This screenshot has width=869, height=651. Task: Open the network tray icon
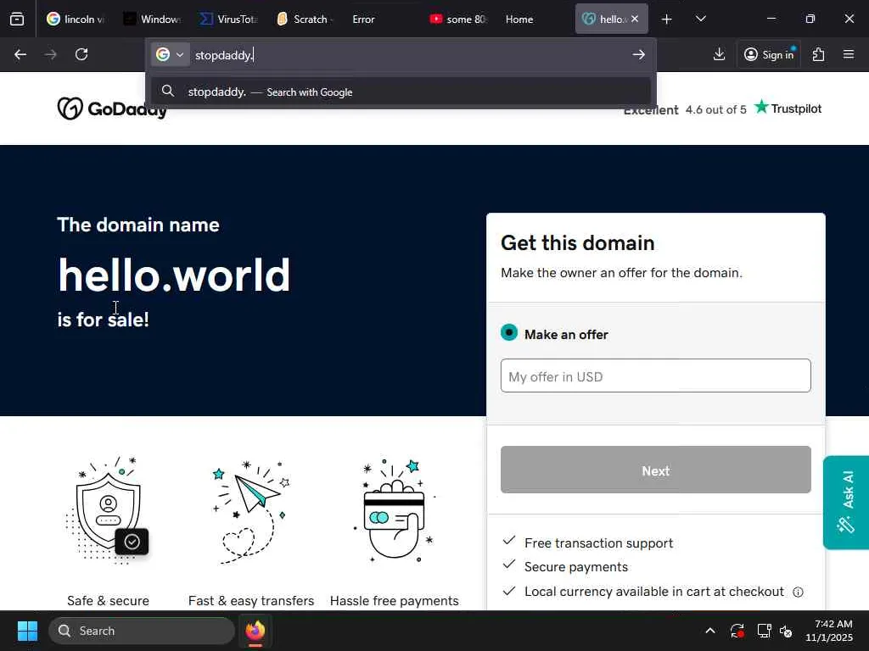pyautogui.click(x=764, y=631)
